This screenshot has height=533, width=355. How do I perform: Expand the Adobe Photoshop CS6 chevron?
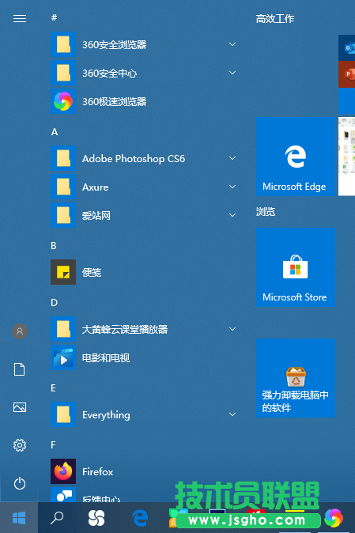tap(232, 158)
